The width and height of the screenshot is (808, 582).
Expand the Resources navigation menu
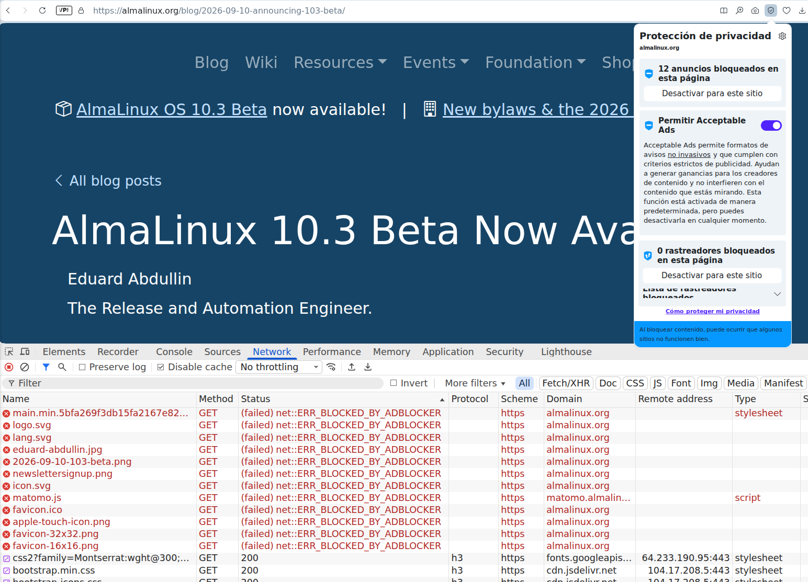[340, 63]
